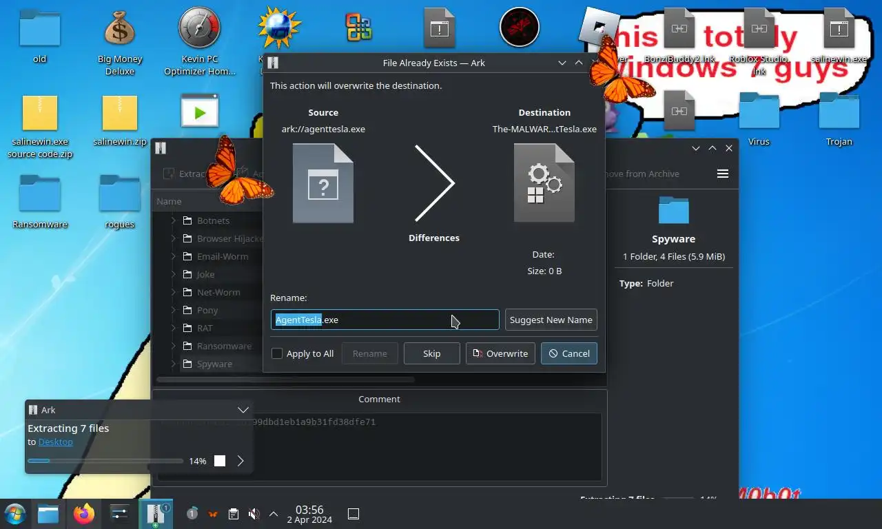882x529 pixels.
Task: Select the green play arrow desktop icon
Action: click(200, 111)
